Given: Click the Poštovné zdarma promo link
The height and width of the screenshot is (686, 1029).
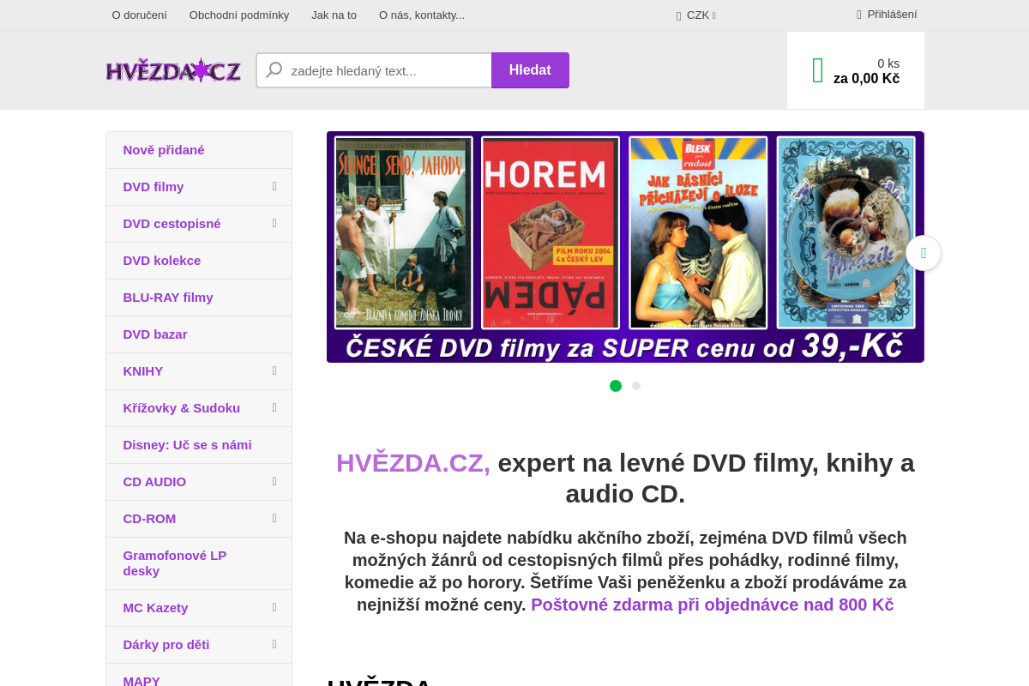Looking at the screenshot, I should 713,605.
